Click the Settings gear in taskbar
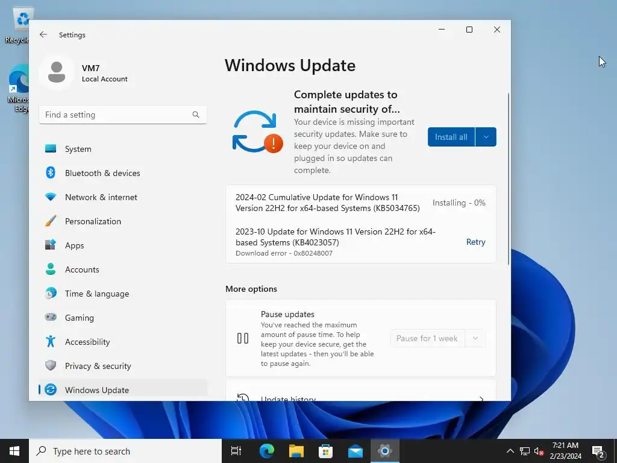The height and width of the screenshot is (463, 617). [x=385, y=451]
